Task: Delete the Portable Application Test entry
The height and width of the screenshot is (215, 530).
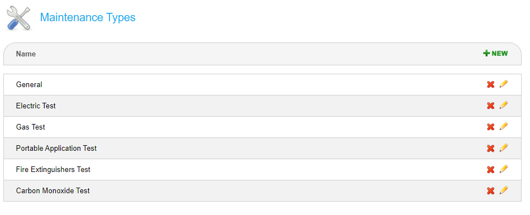Action: [x=490, y=149]
